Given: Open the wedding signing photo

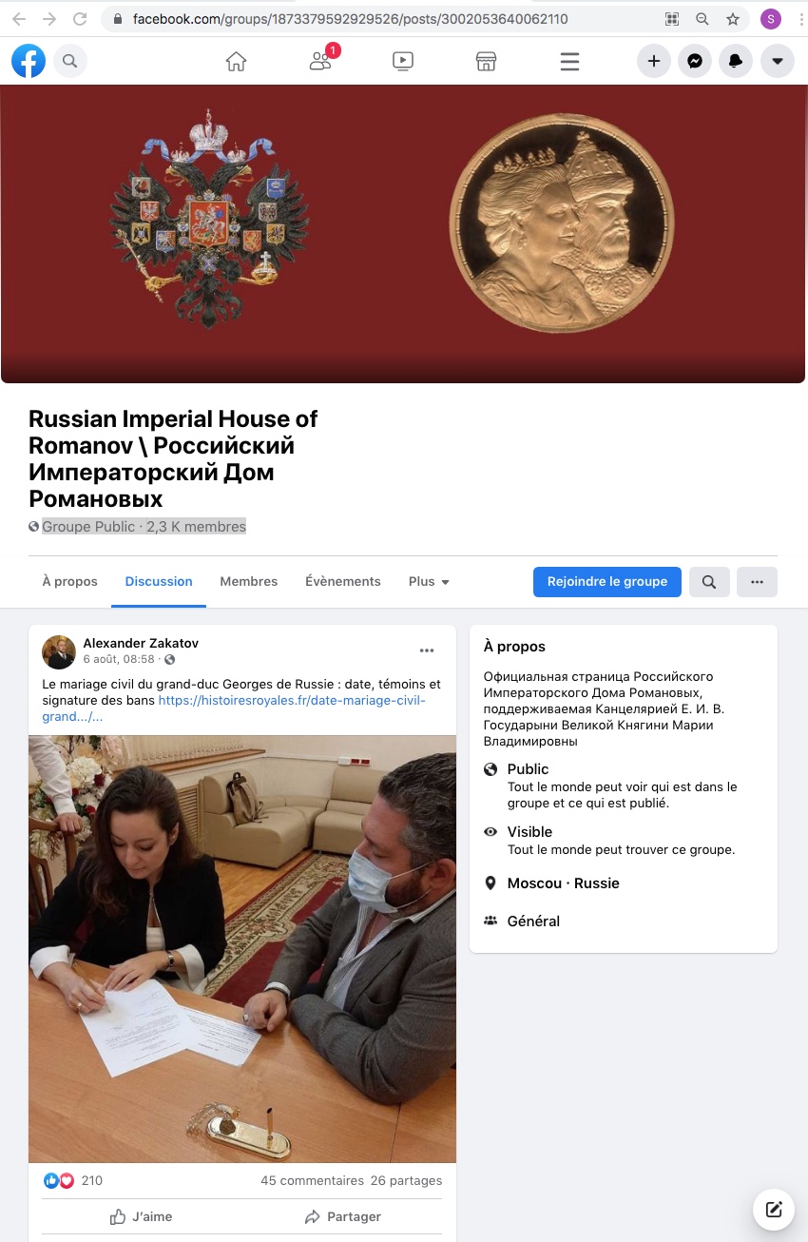Looking at the screenshot, I should (242, 949).
